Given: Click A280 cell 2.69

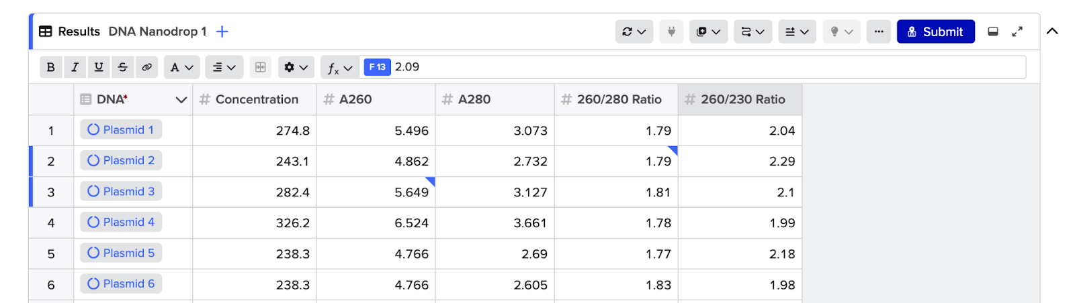Looking at the screenshot, I should pyautogui.click(x=495, y=254).
